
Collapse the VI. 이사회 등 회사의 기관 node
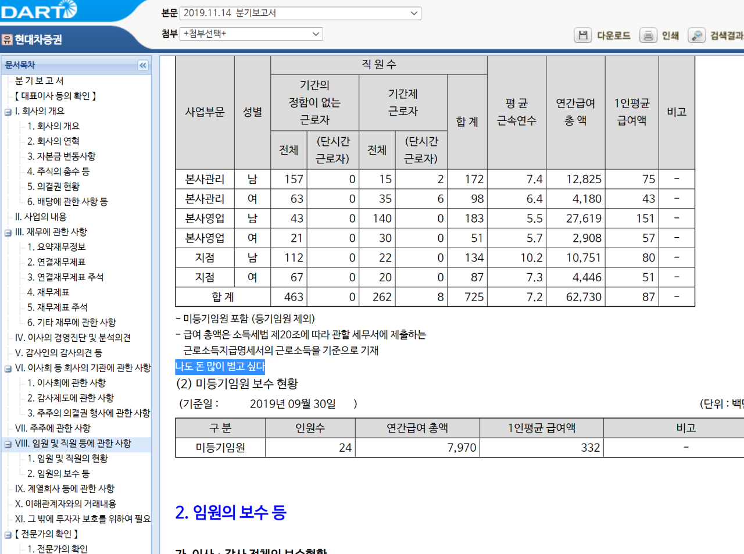click(x=8, y=369)
